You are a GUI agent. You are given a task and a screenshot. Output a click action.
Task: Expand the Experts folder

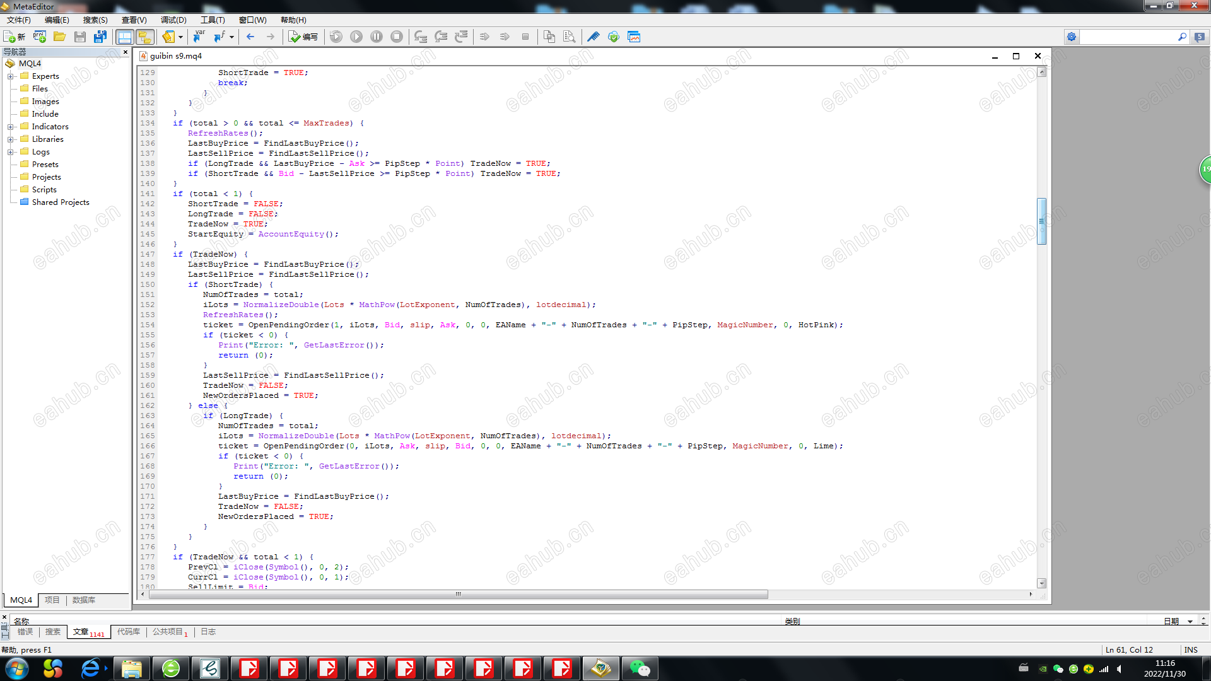(x=10, y=76)
